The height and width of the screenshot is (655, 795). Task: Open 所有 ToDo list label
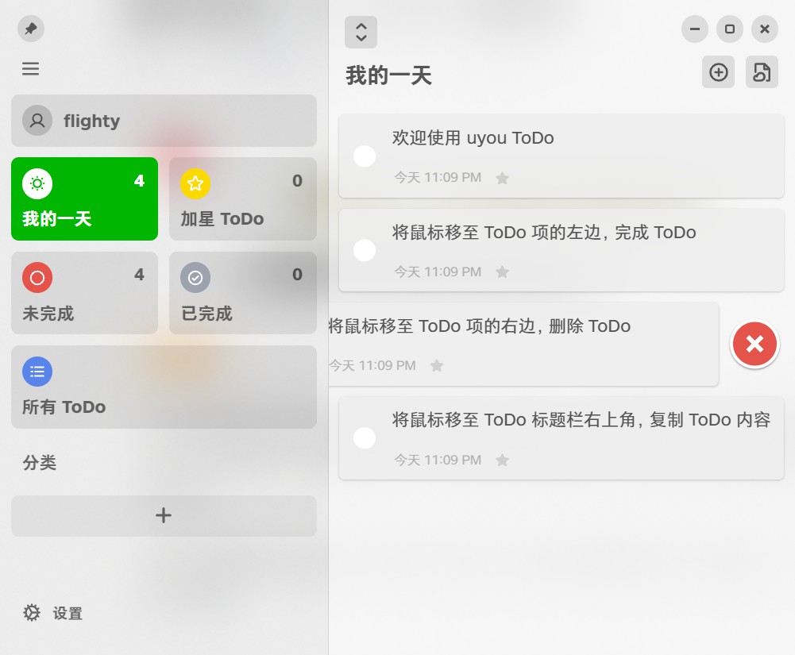(64, 407)
